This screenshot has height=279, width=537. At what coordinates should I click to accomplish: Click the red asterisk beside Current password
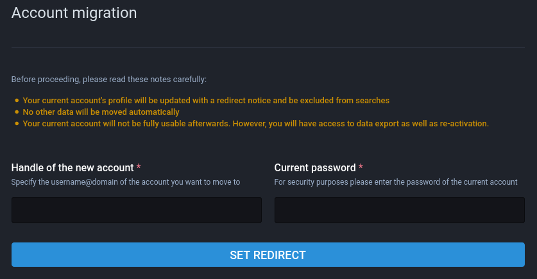tap(361, 167)
